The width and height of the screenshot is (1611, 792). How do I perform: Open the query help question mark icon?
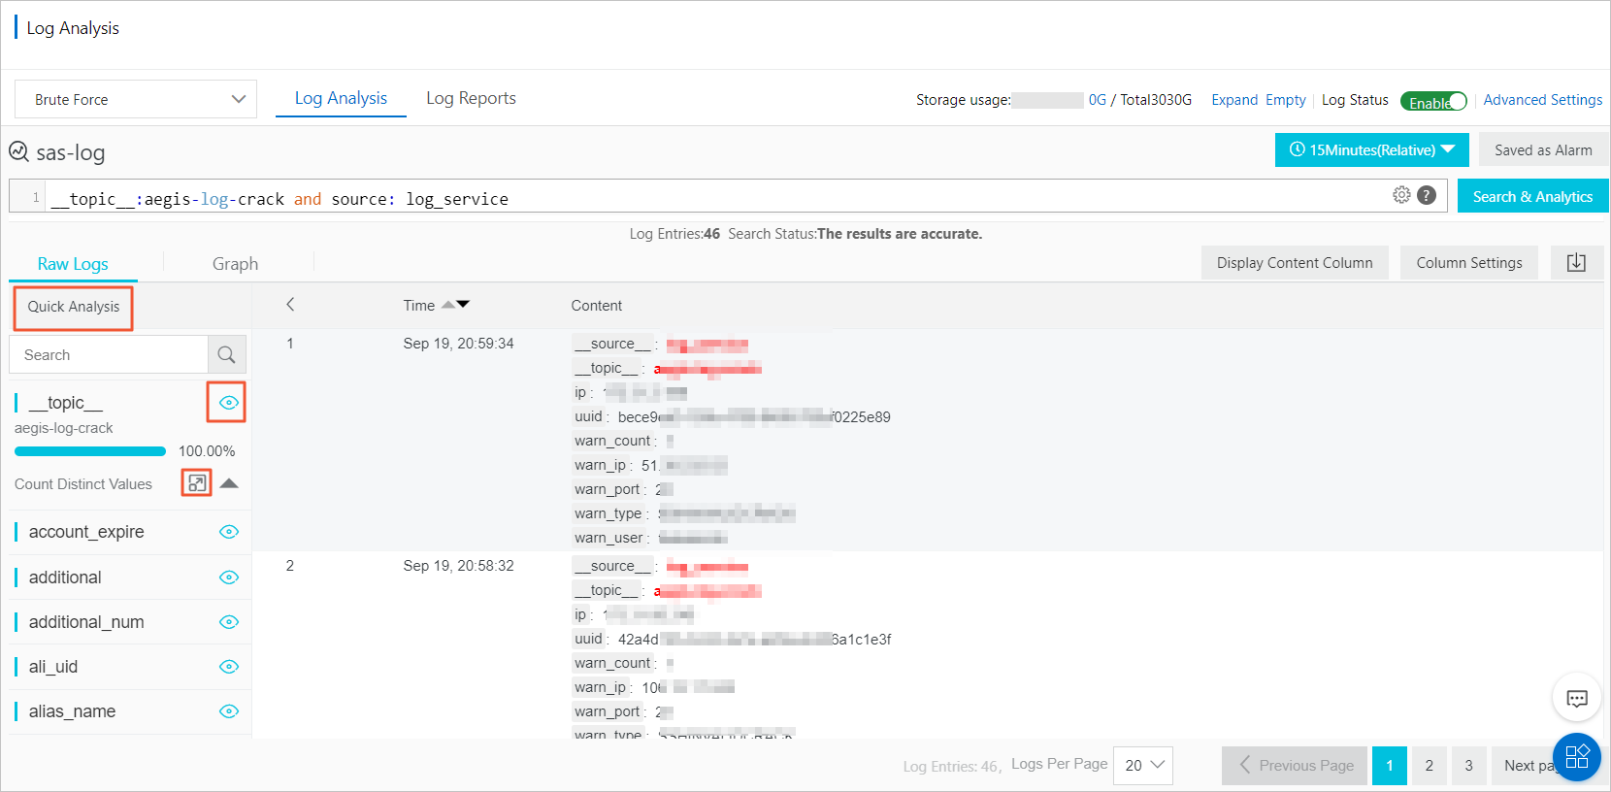coord(1427,195)
